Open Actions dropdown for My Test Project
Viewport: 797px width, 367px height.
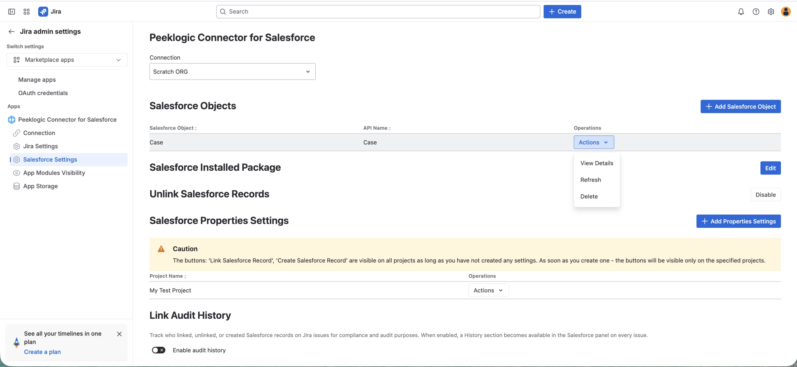coord(488,290)
